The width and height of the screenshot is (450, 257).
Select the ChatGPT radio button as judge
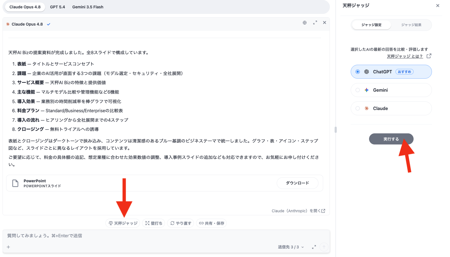point(358,72)
